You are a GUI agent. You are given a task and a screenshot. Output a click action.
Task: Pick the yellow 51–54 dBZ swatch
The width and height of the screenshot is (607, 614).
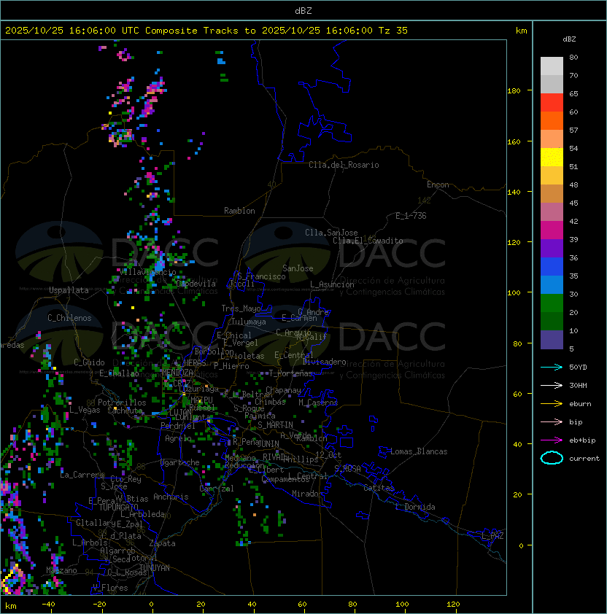click(x=552, y=157)
